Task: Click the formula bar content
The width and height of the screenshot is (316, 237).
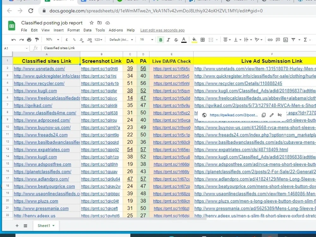Action: point(59,48)
